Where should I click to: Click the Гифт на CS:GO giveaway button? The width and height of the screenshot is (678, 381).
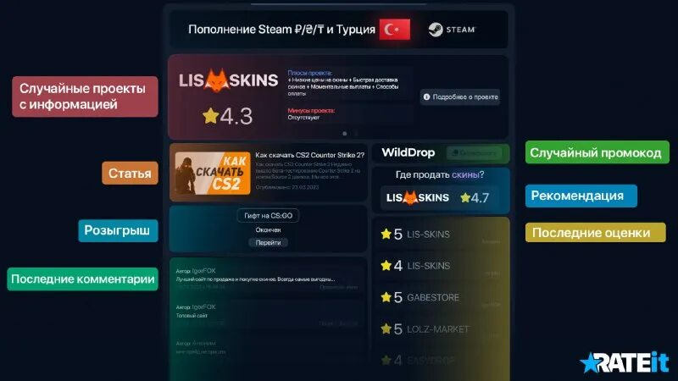coord(268,216)
